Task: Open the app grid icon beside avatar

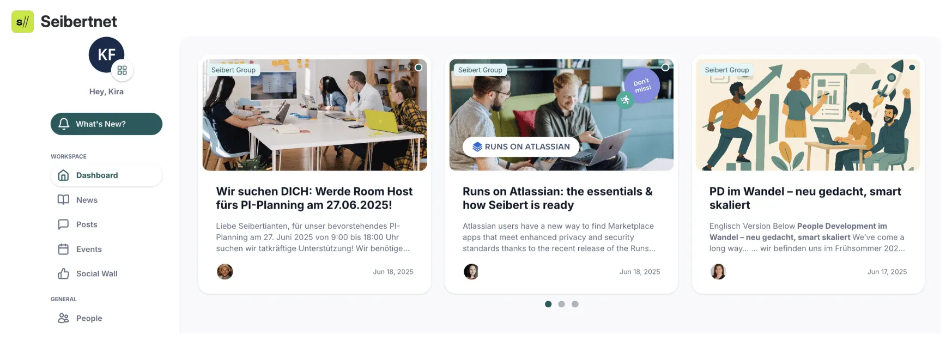Action: [x=122, y=70]
